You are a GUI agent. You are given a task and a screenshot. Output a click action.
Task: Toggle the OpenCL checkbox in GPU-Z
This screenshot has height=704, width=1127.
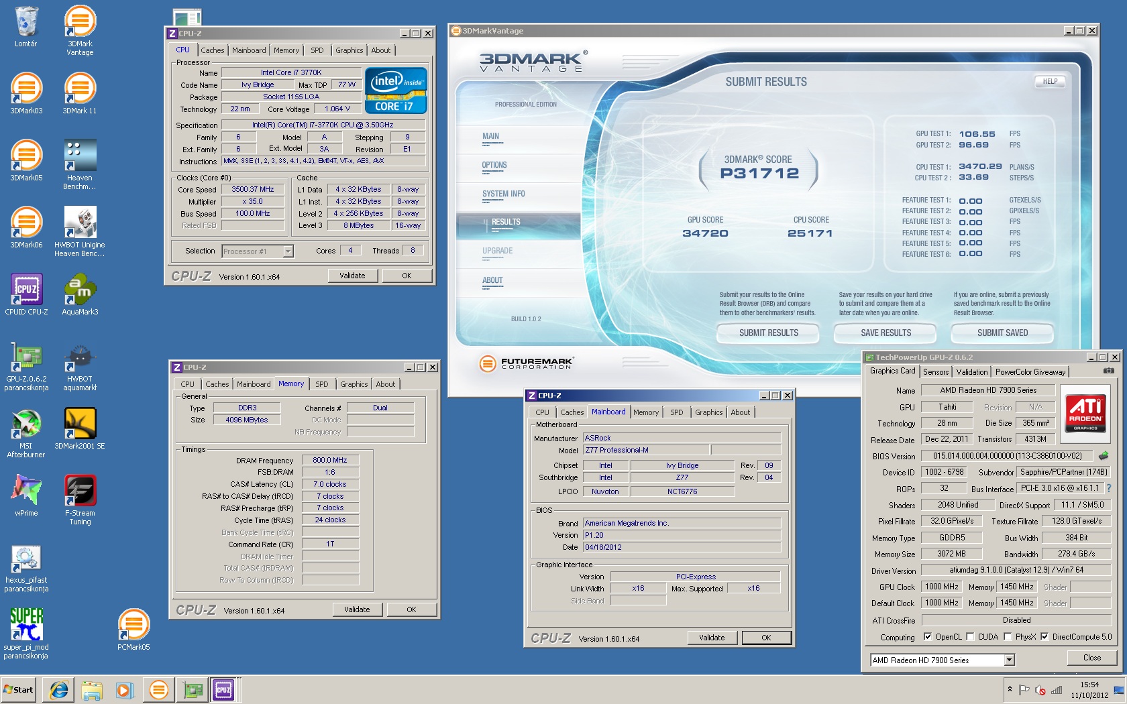928,637
